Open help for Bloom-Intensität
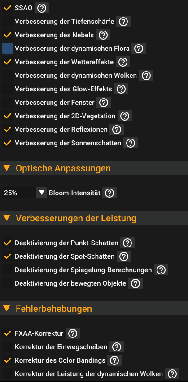 click(x=109, y=193)
